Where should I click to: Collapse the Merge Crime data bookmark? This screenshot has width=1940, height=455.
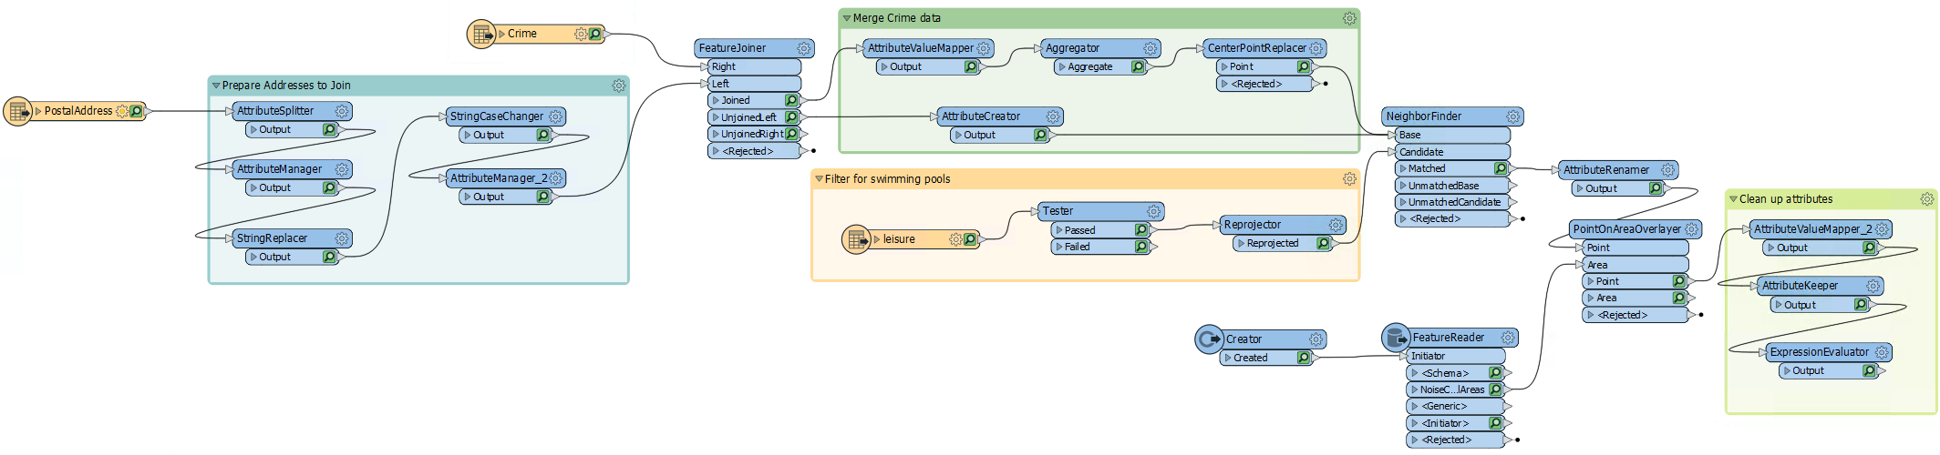(x=847, y=18)
